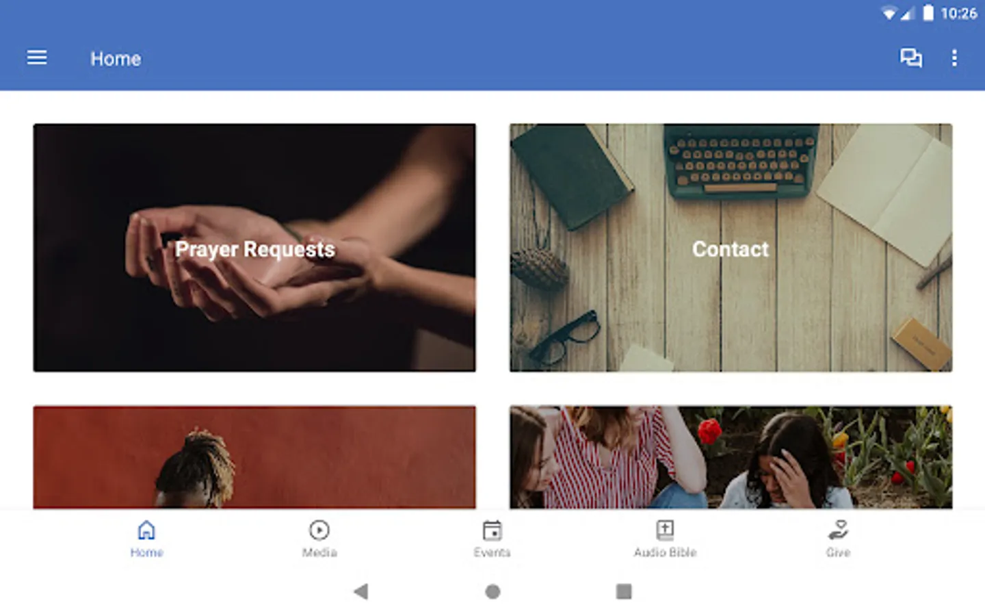Open the hamburger navigation menu
This screenshot has height=616, width=985.
click(x=37, y=58)
